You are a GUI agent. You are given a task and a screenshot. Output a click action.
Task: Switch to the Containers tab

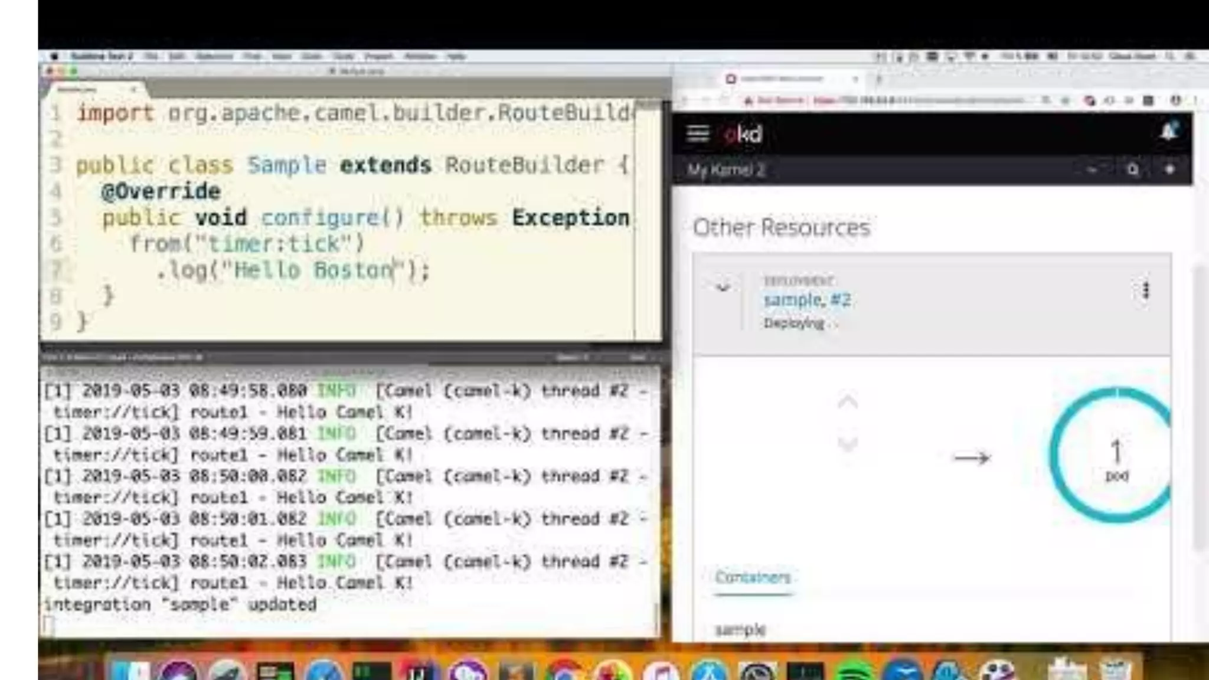752,577
